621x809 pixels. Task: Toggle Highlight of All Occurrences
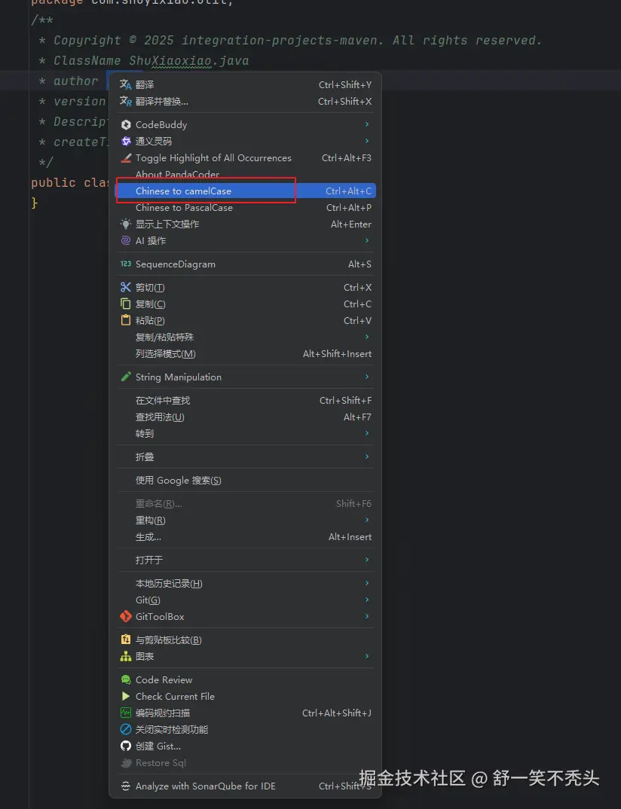pos(213,158)
